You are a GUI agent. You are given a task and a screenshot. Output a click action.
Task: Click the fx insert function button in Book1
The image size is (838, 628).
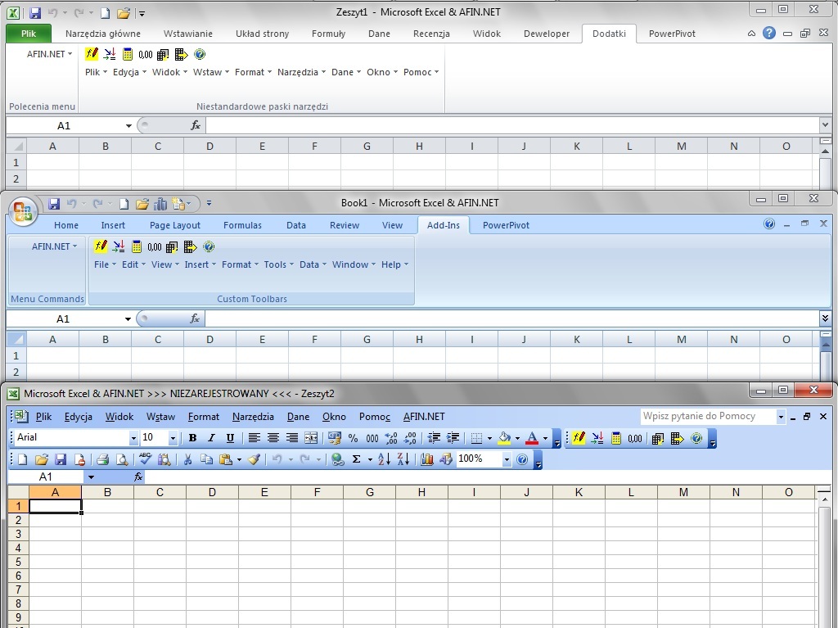[x=195, y=319]
